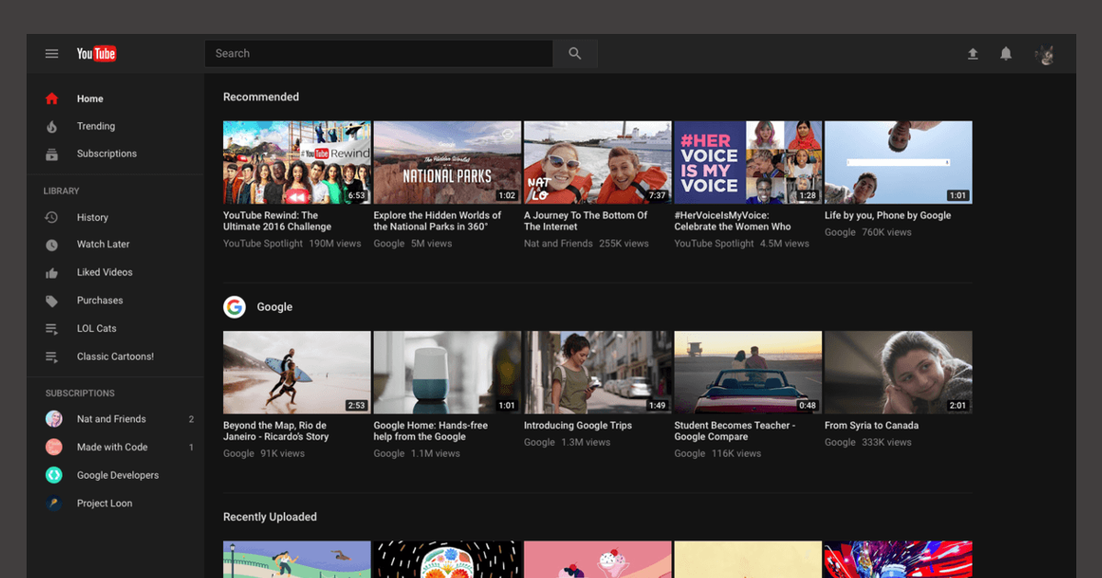Click 'YouTube Spotlight' under YouTube Rewind video

pos(263,244)
